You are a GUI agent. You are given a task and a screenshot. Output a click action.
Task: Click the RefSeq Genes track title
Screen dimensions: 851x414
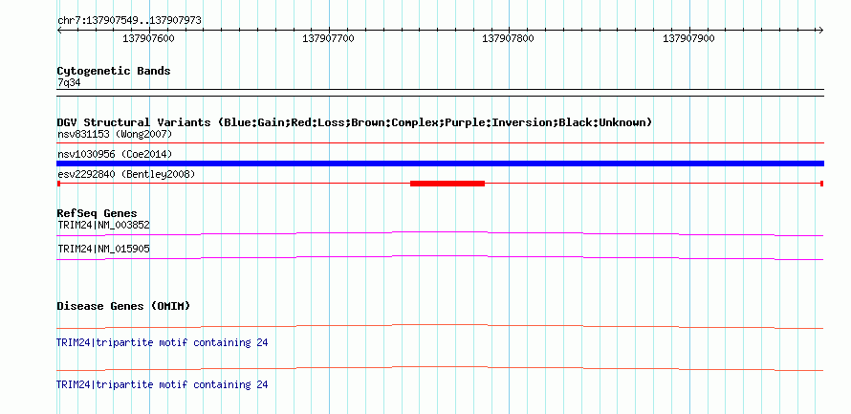[x=98, y=213]
